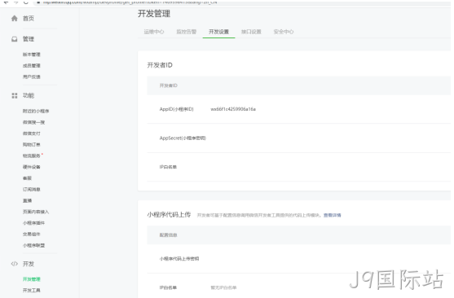Open 微信搜一搜 in the sidebar
Screen dimensions: 454x298
tap(33, 122)
